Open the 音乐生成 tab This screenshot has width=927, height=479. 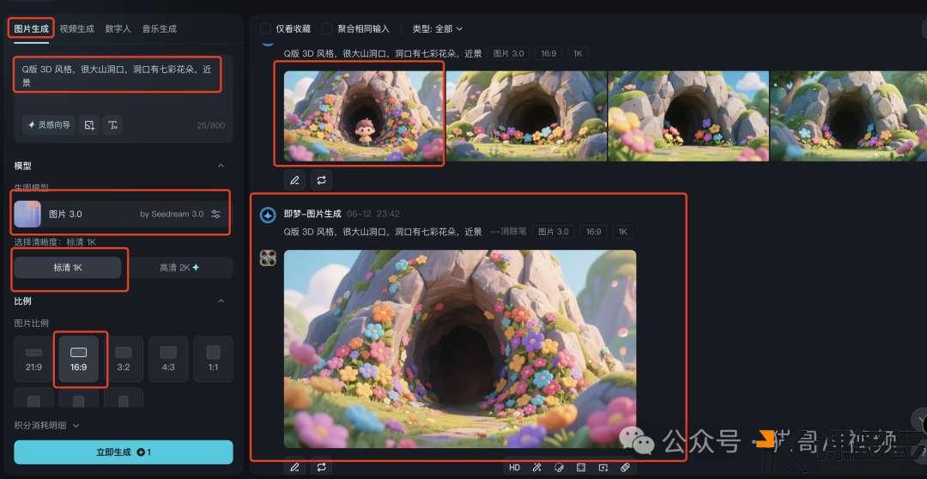click(x=159, y=28)
